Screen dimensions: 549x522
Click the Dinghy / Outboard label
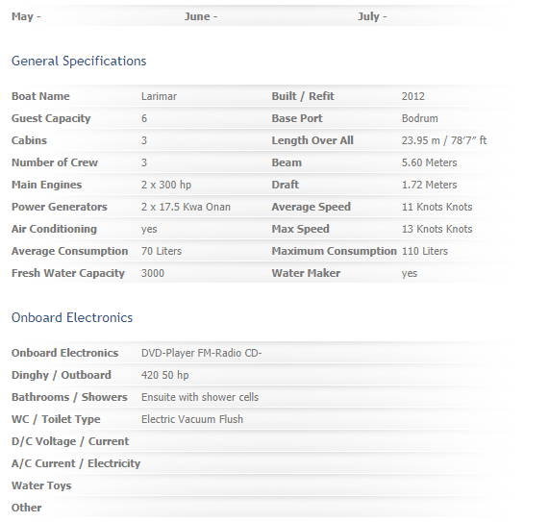62,375
